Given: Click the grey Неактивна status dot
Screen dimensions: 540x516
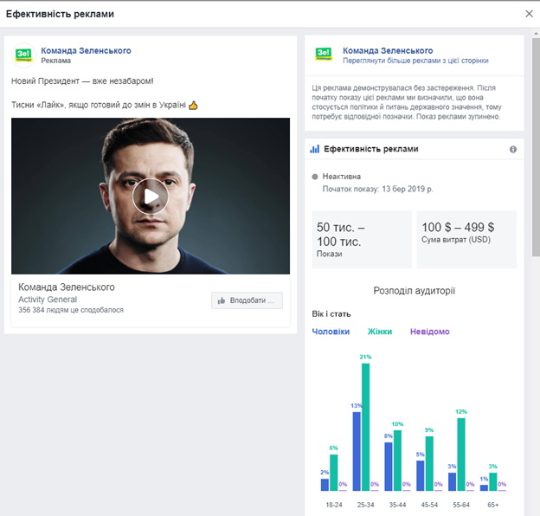Looking at the screenshot, I should click(315, 176).
